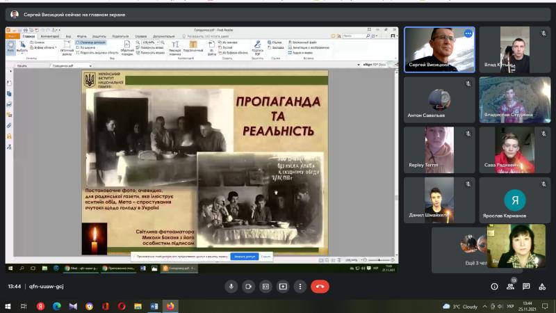This screenshot has width=556, height=313.
Task: Open meeting details info icon
Action: (x=494, y=286)
